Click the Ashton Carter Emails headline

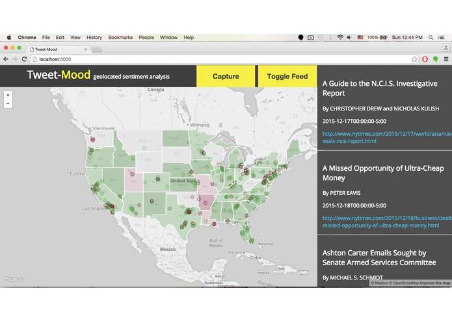(379, 258)
